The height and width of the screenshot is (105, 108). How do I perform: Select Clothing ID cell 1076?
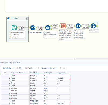(x=50, y=88)
